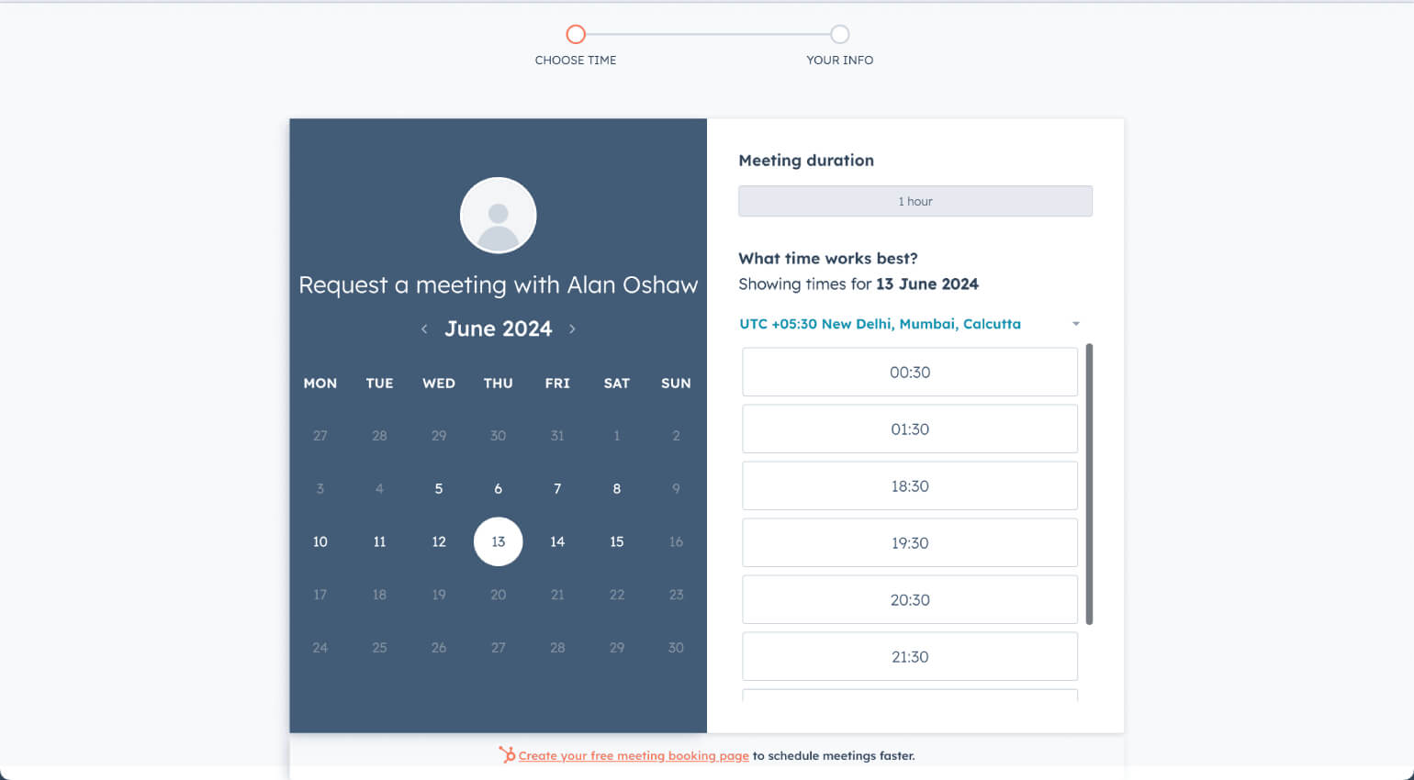Select the 13 on the calendar
The height and width of the screenshot is (780, 1414).
(498, 541)
